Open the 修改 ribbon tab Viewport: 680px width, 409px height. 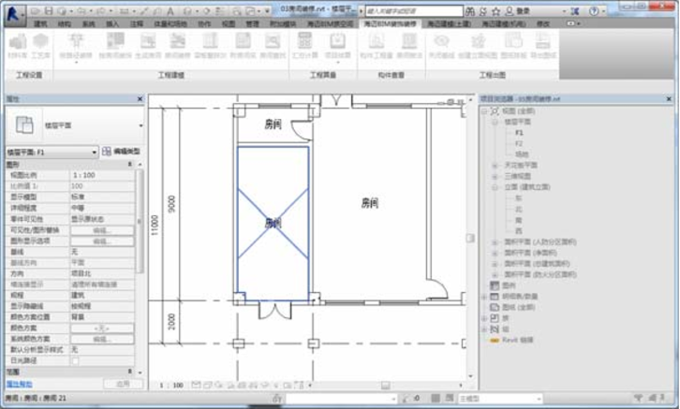pyautogui.click(x=543, y=23)
